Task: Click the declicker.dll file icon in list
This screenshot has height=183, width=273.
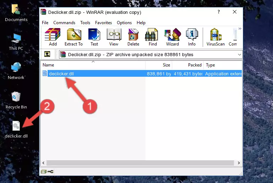Action: [45, 73]
